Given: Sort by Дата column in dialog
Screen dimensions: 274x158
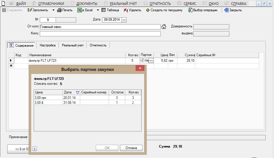Looking at the screenshot, I should point(71,92).
